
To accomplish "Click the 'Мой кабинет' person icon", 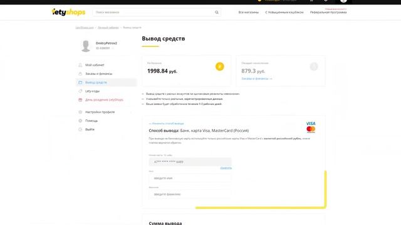I will coord(80,65).
